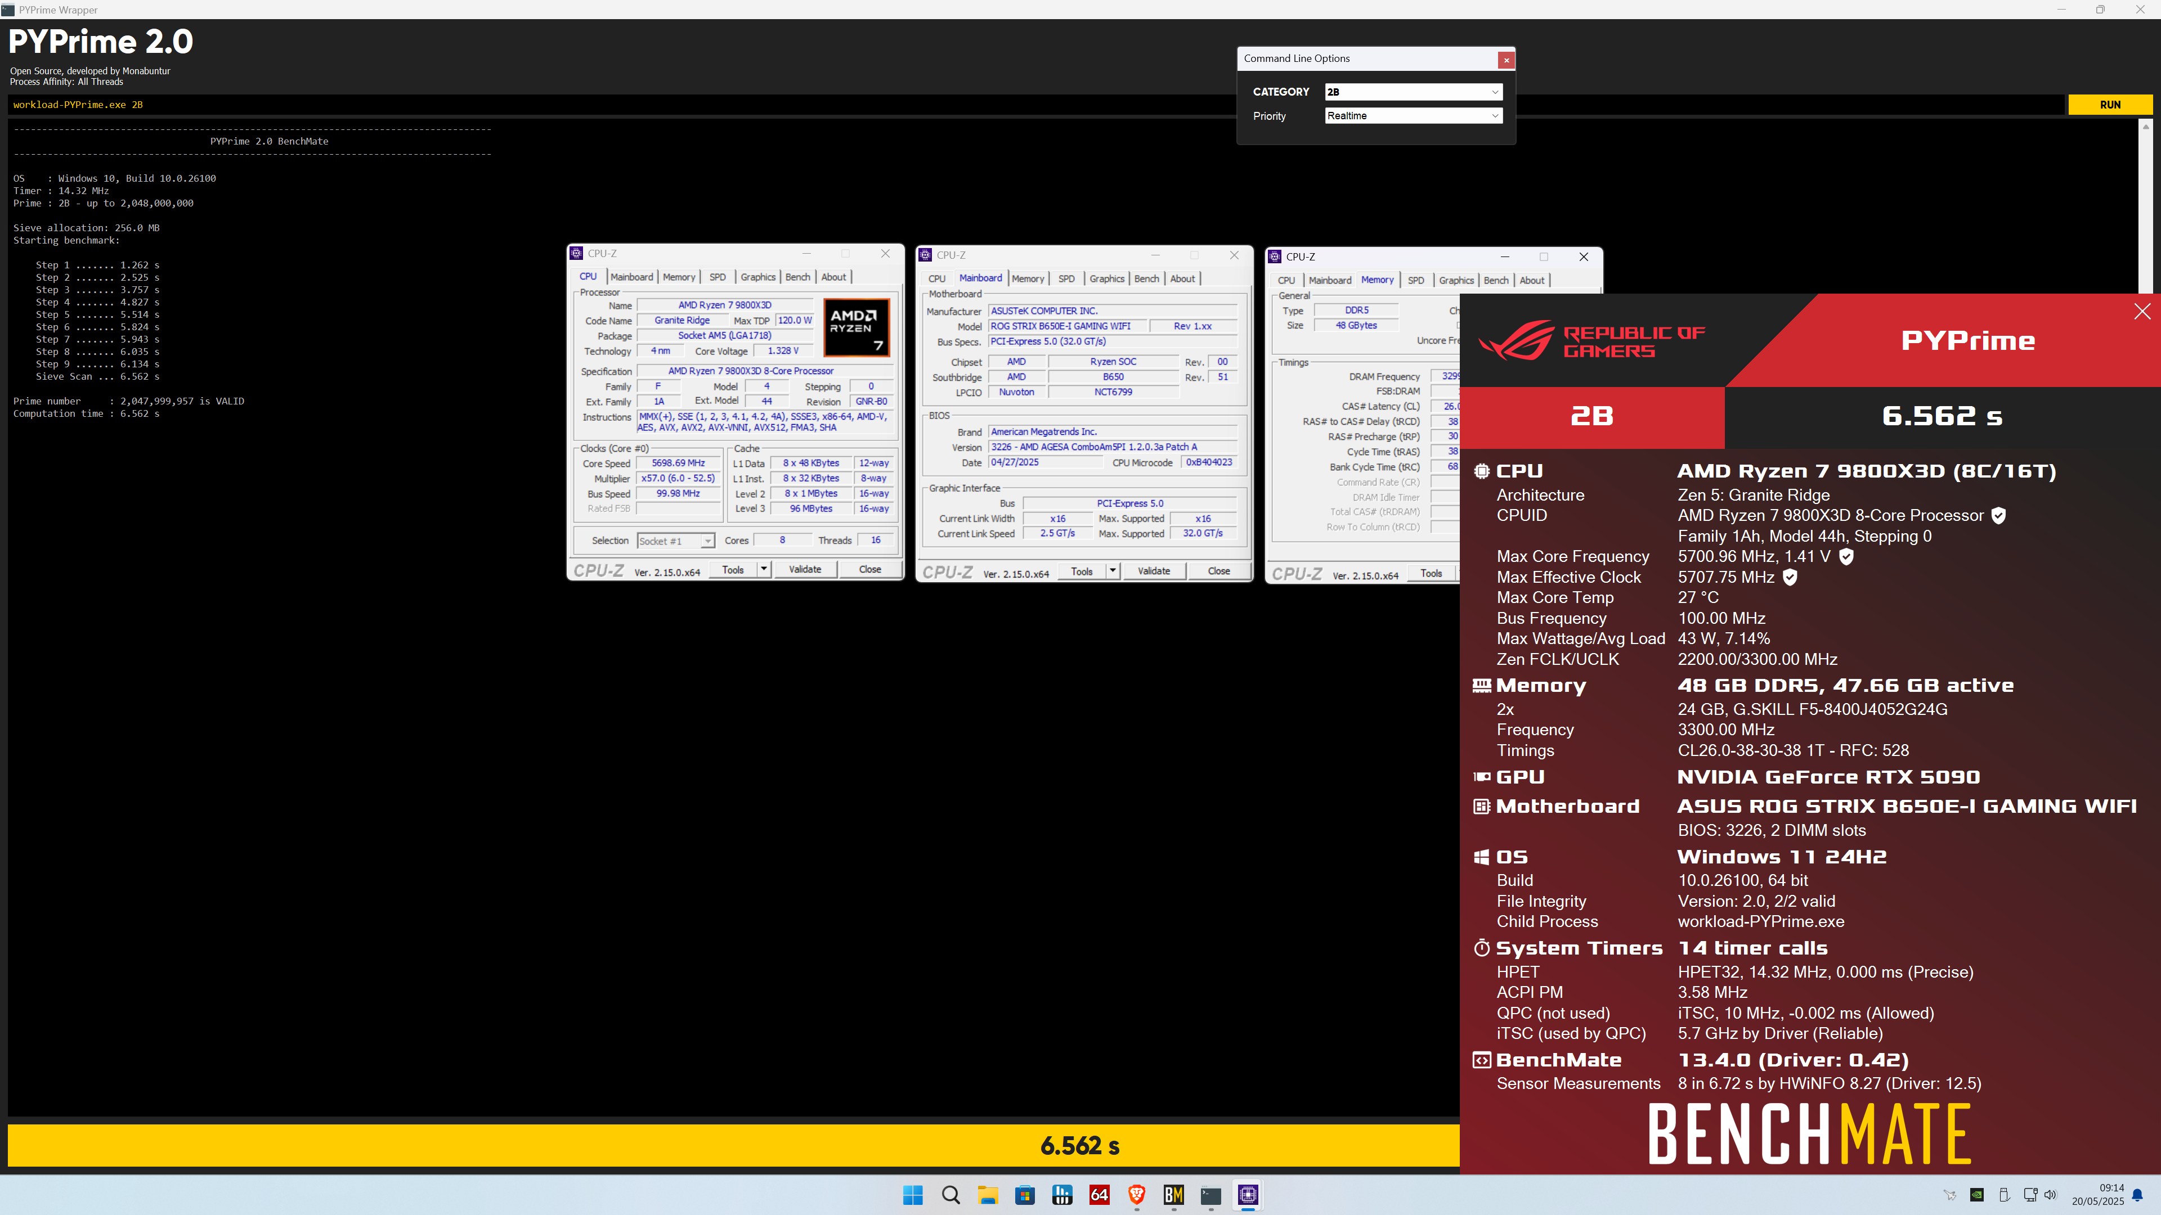Click the Motherboard section icon in BenchMate
Image resolution: width=2161 pixels, height=1215 pixels.
click(x=1482, y=806)
